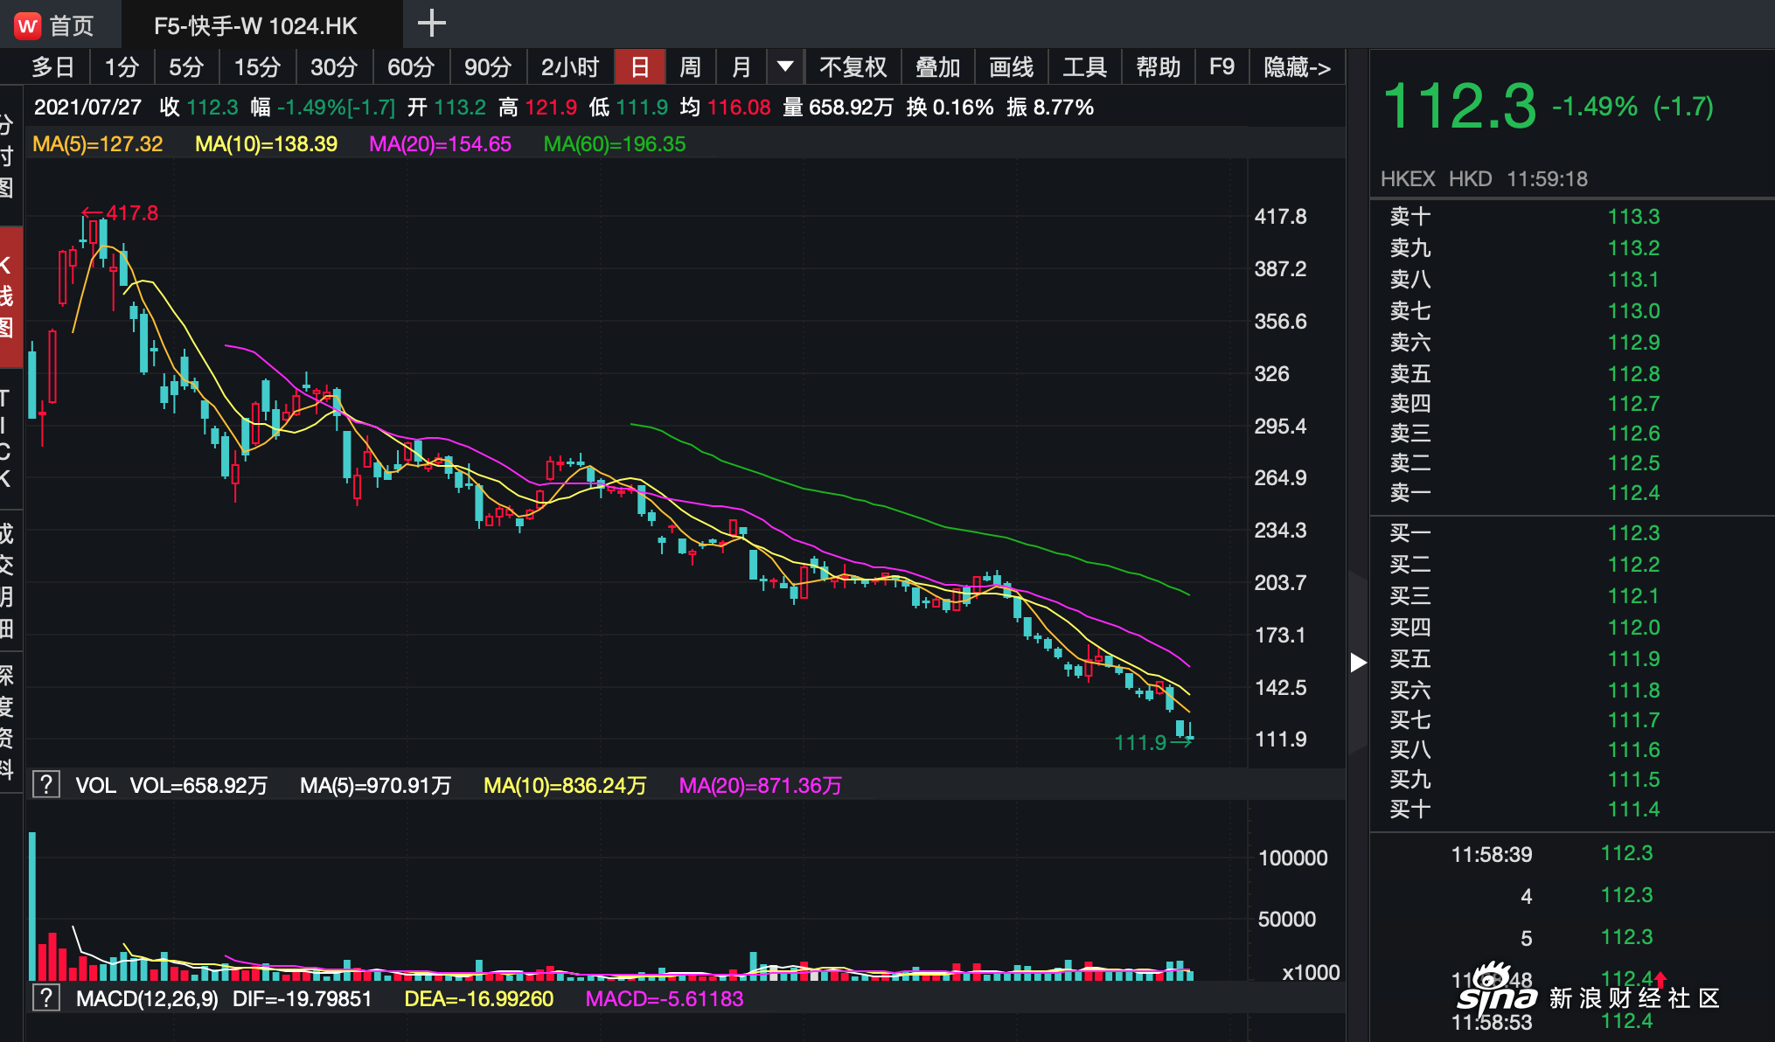Collapse quote panel with white triangle arrow
The image size is (1775, 1042).
click(x=1358, y=663)
